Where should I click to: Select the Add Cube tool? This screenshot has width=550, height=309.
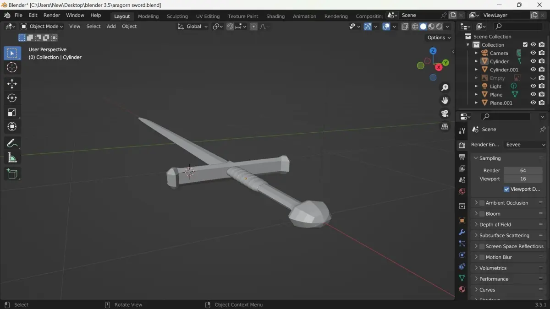point(12,174)
